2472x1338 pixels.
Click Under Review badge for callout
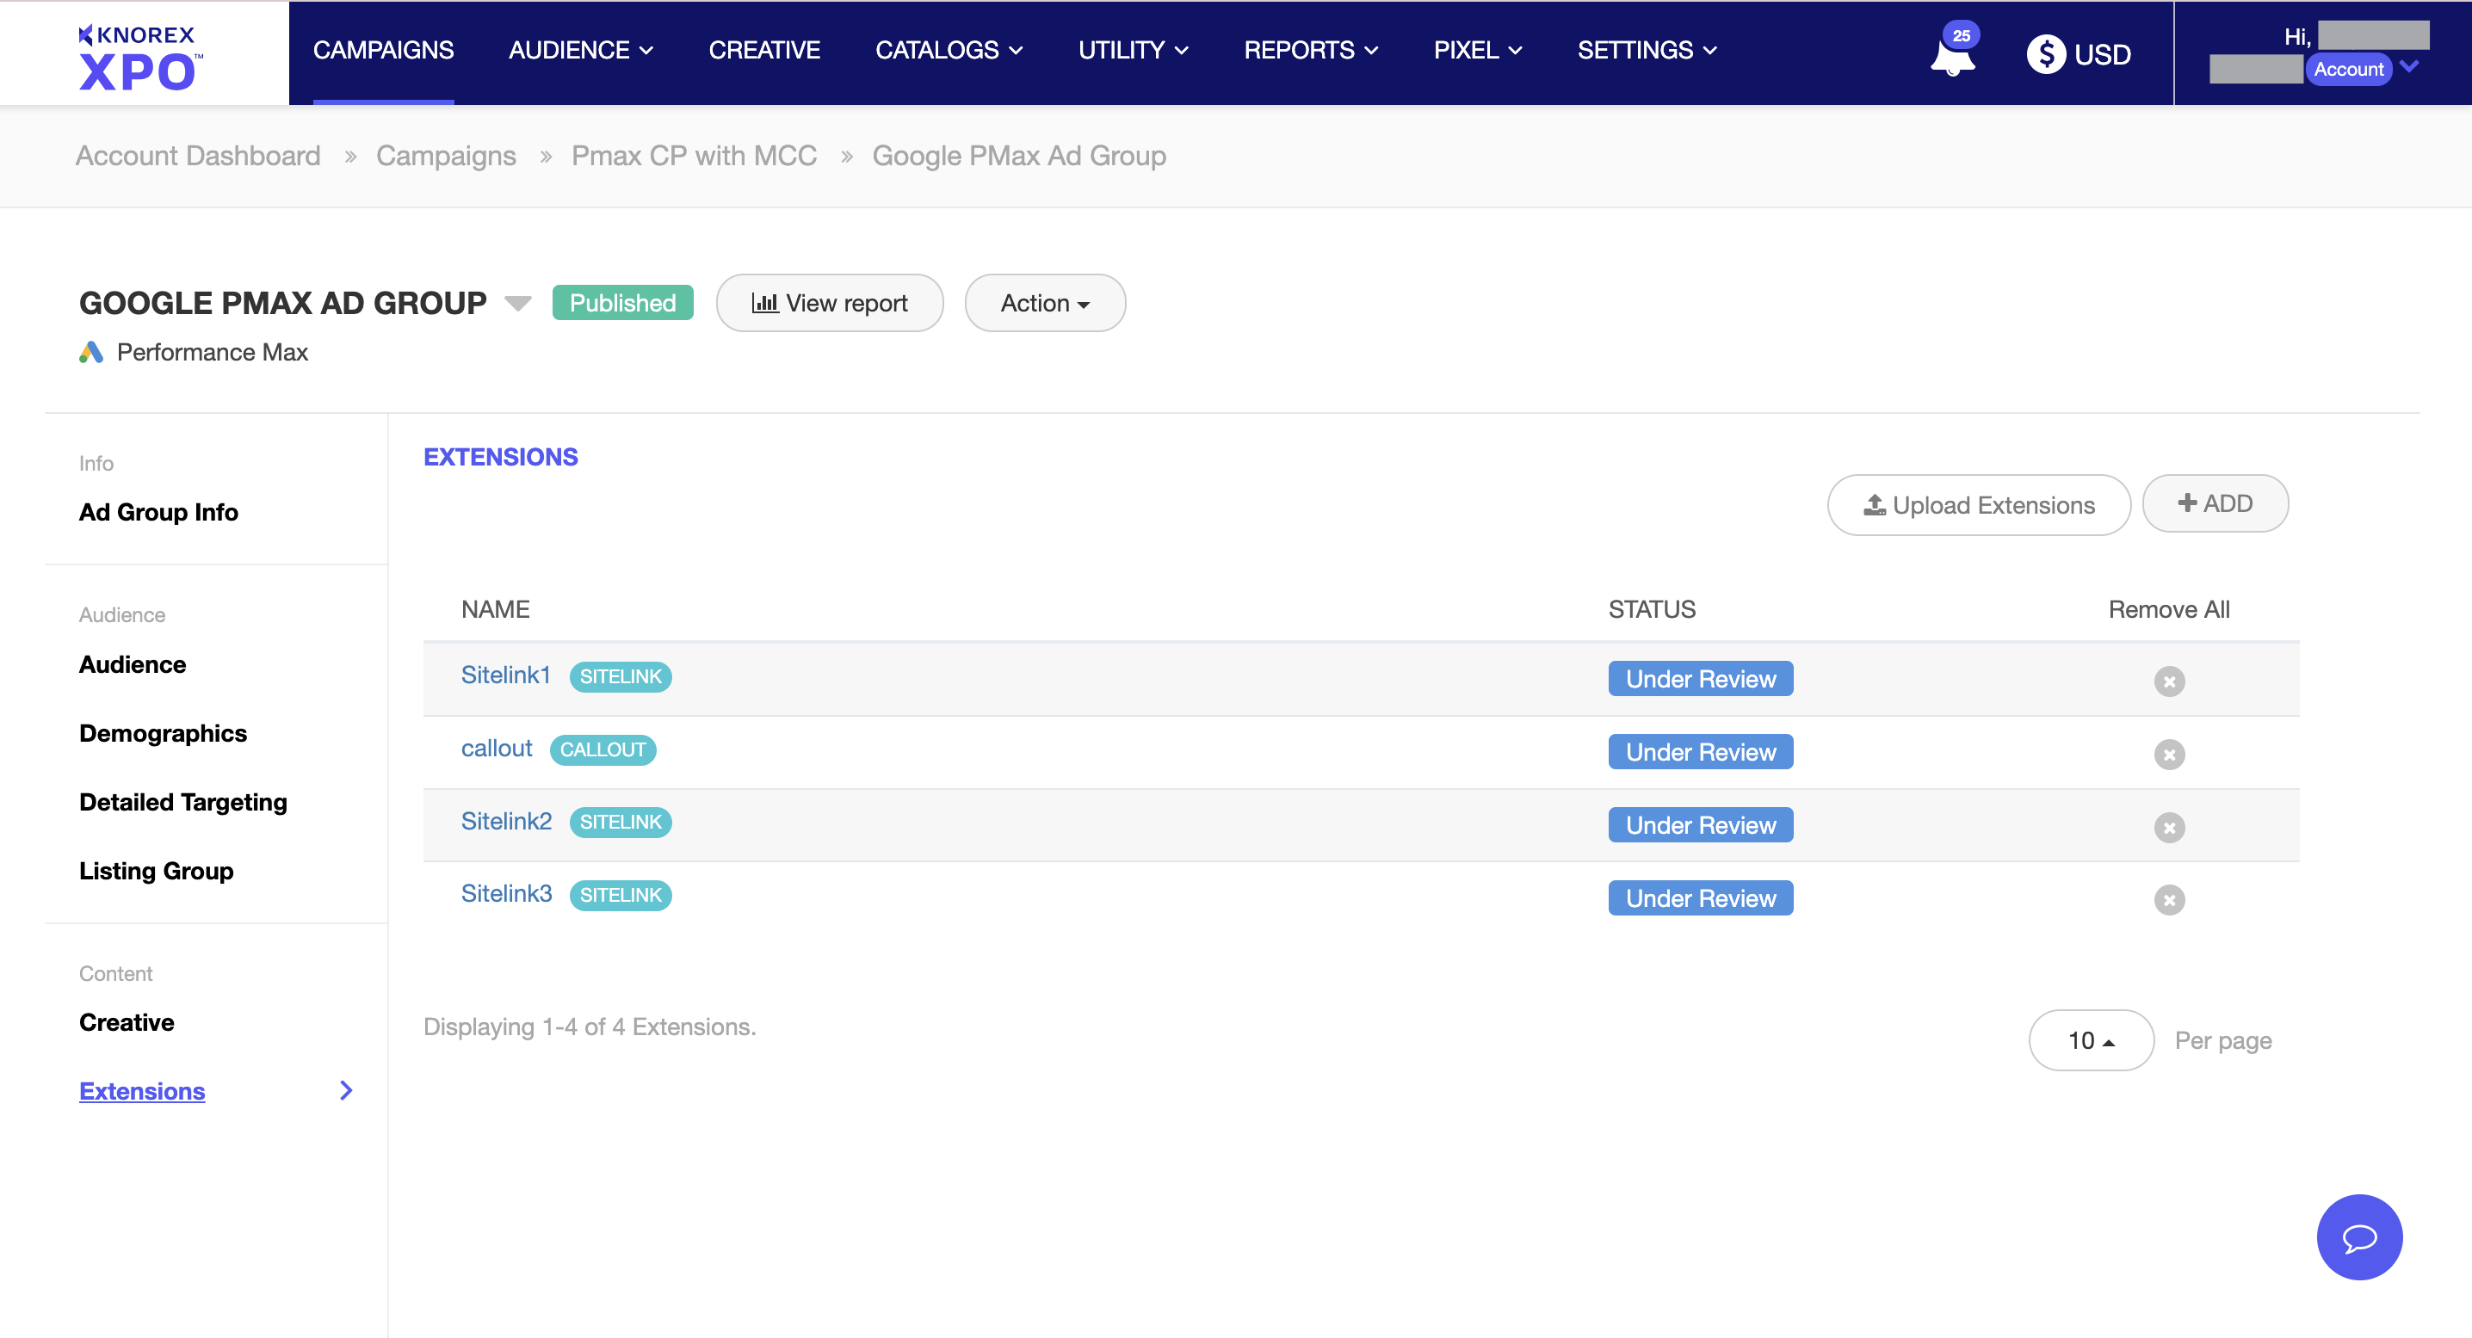point(1701,752)
